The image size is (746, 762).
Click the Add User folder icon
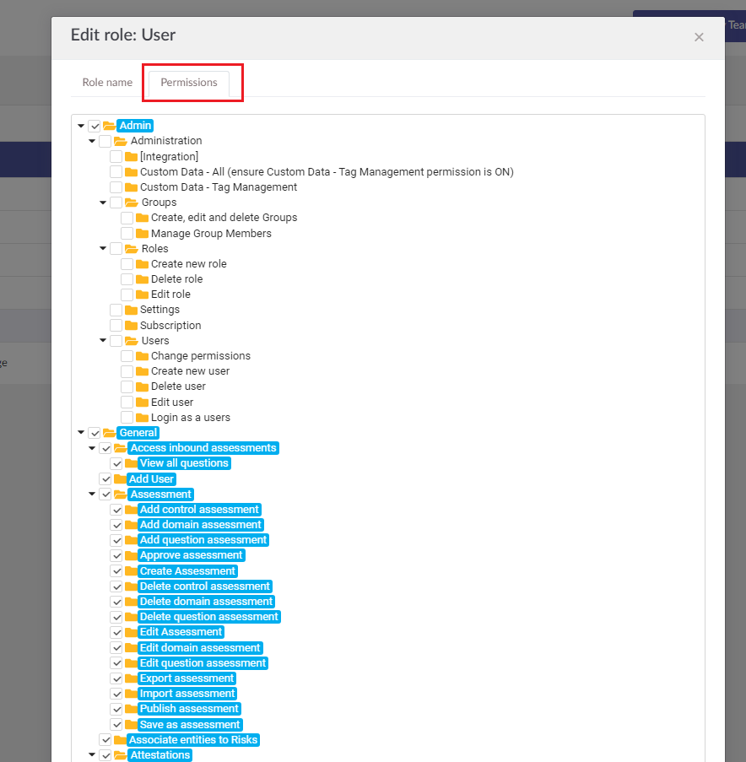point(121,479)
